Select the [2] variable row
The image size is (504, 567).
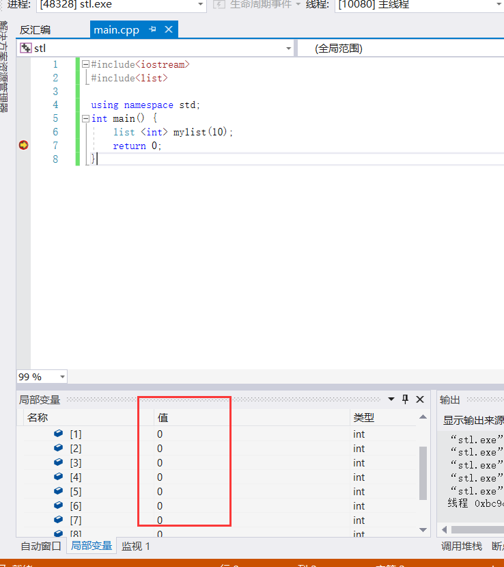(x=220, y=449)
